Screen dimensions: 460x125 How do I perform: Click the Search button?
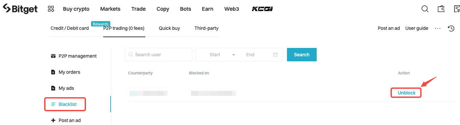pos(301,55)
